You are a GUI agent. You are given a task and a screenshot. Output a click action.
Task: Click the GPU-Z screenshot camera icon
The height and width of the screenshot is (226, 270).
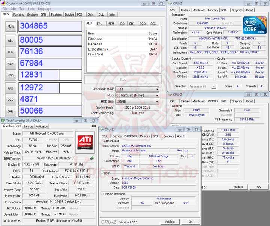pyautogui.click(x=94, y=126)
